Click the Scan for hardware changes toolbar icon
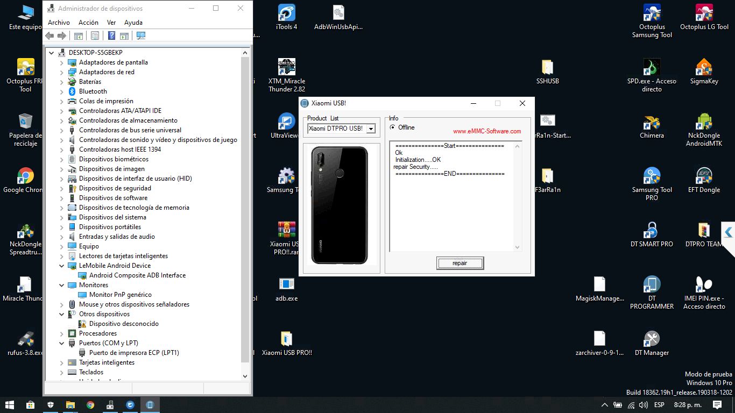 tap(141, 35)
